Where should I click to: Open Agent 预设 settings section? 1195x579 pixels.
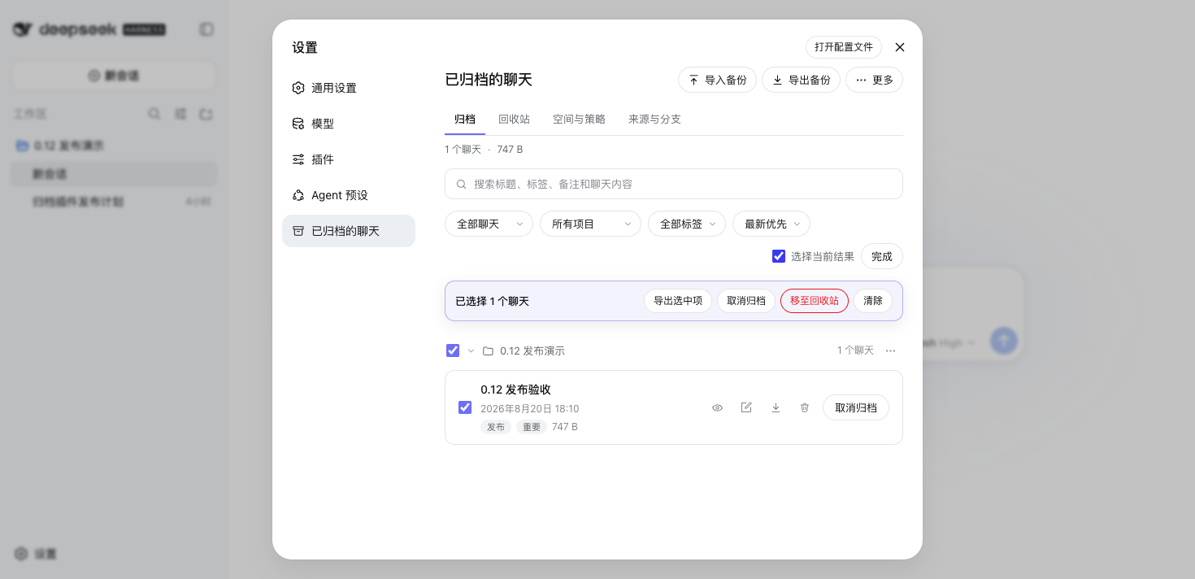click(349, 195)
